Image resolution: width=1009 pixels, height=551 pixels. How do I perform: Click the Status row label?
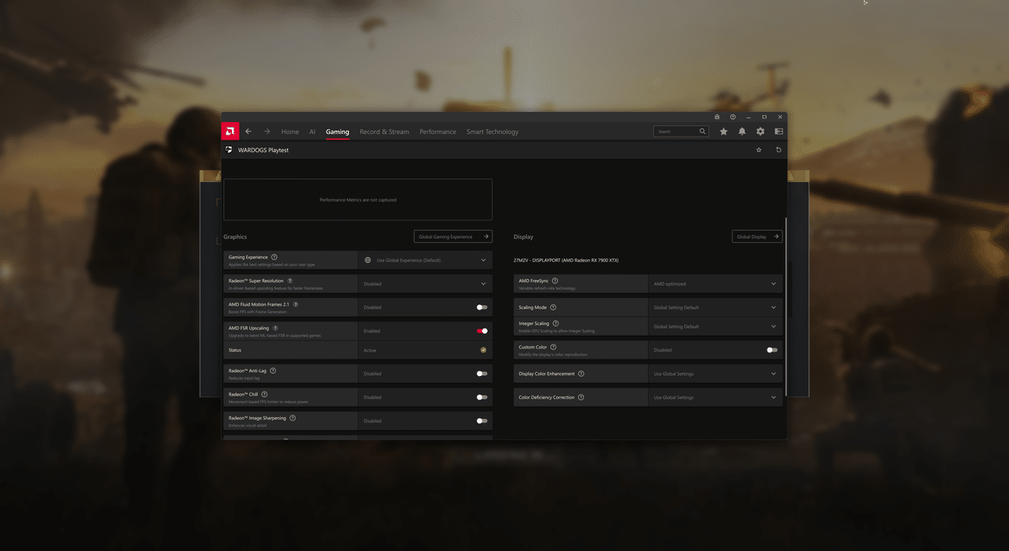tap(235, 350)
